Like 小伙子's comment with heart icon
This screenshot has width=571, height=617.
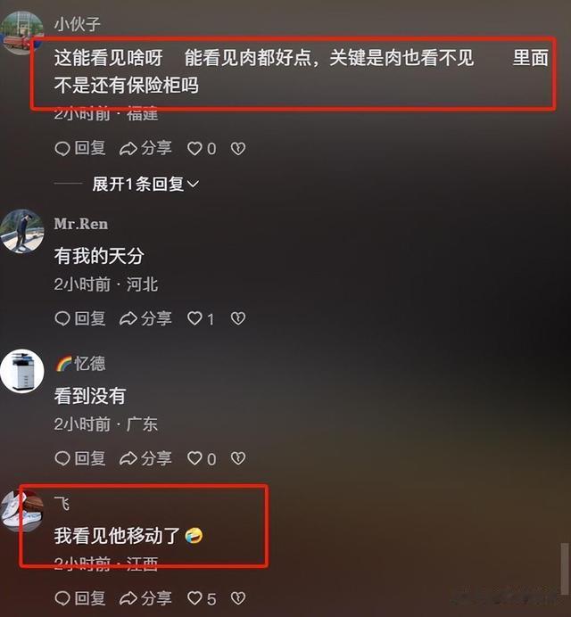202,149
